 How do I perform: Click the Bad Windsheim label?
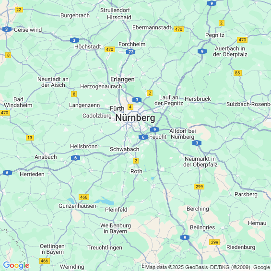(18, 102)
